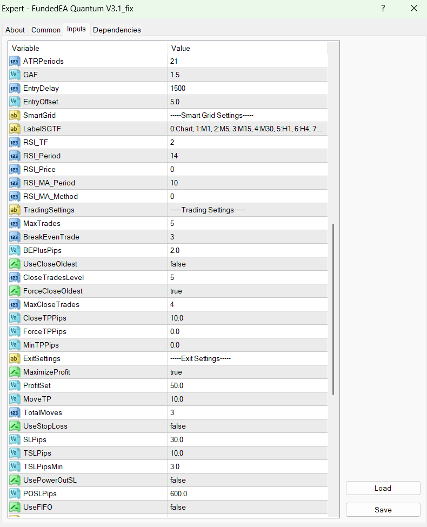Image resolution: width=427 pixels, height=527 pixels.
Task: Click the vertical scrollbar thumb
Action: click(333, 309)
